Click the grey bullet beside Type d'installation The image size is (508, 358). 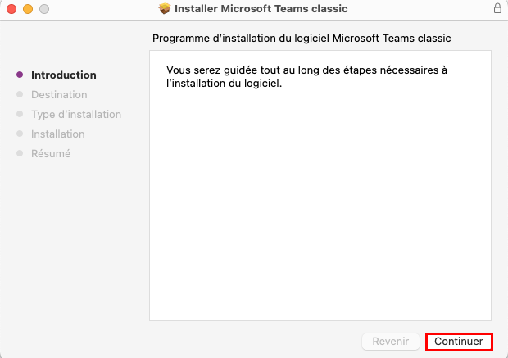pyautogui.click(x=20, y=114)
